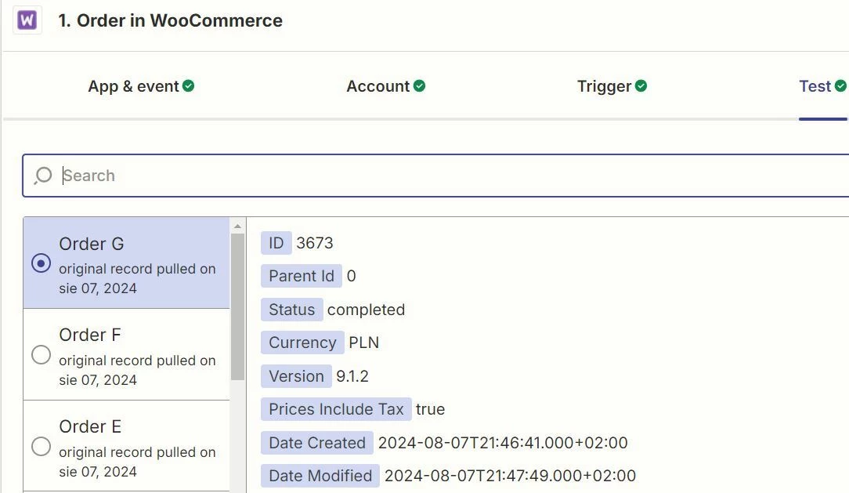
Task: Select the Order E radio button
Action: tap(42, 447)
